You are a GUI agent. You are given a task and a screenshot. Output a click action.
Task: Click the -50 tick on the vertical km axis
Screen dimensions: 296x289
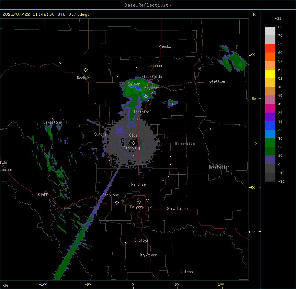pyautogui.click(x=252, y=187)
